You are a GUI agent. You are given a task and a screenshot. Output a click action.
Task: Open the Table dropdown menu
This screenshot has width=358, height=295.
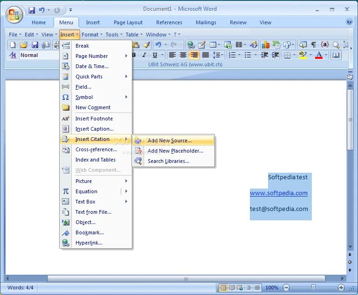(x=134, y=35)
